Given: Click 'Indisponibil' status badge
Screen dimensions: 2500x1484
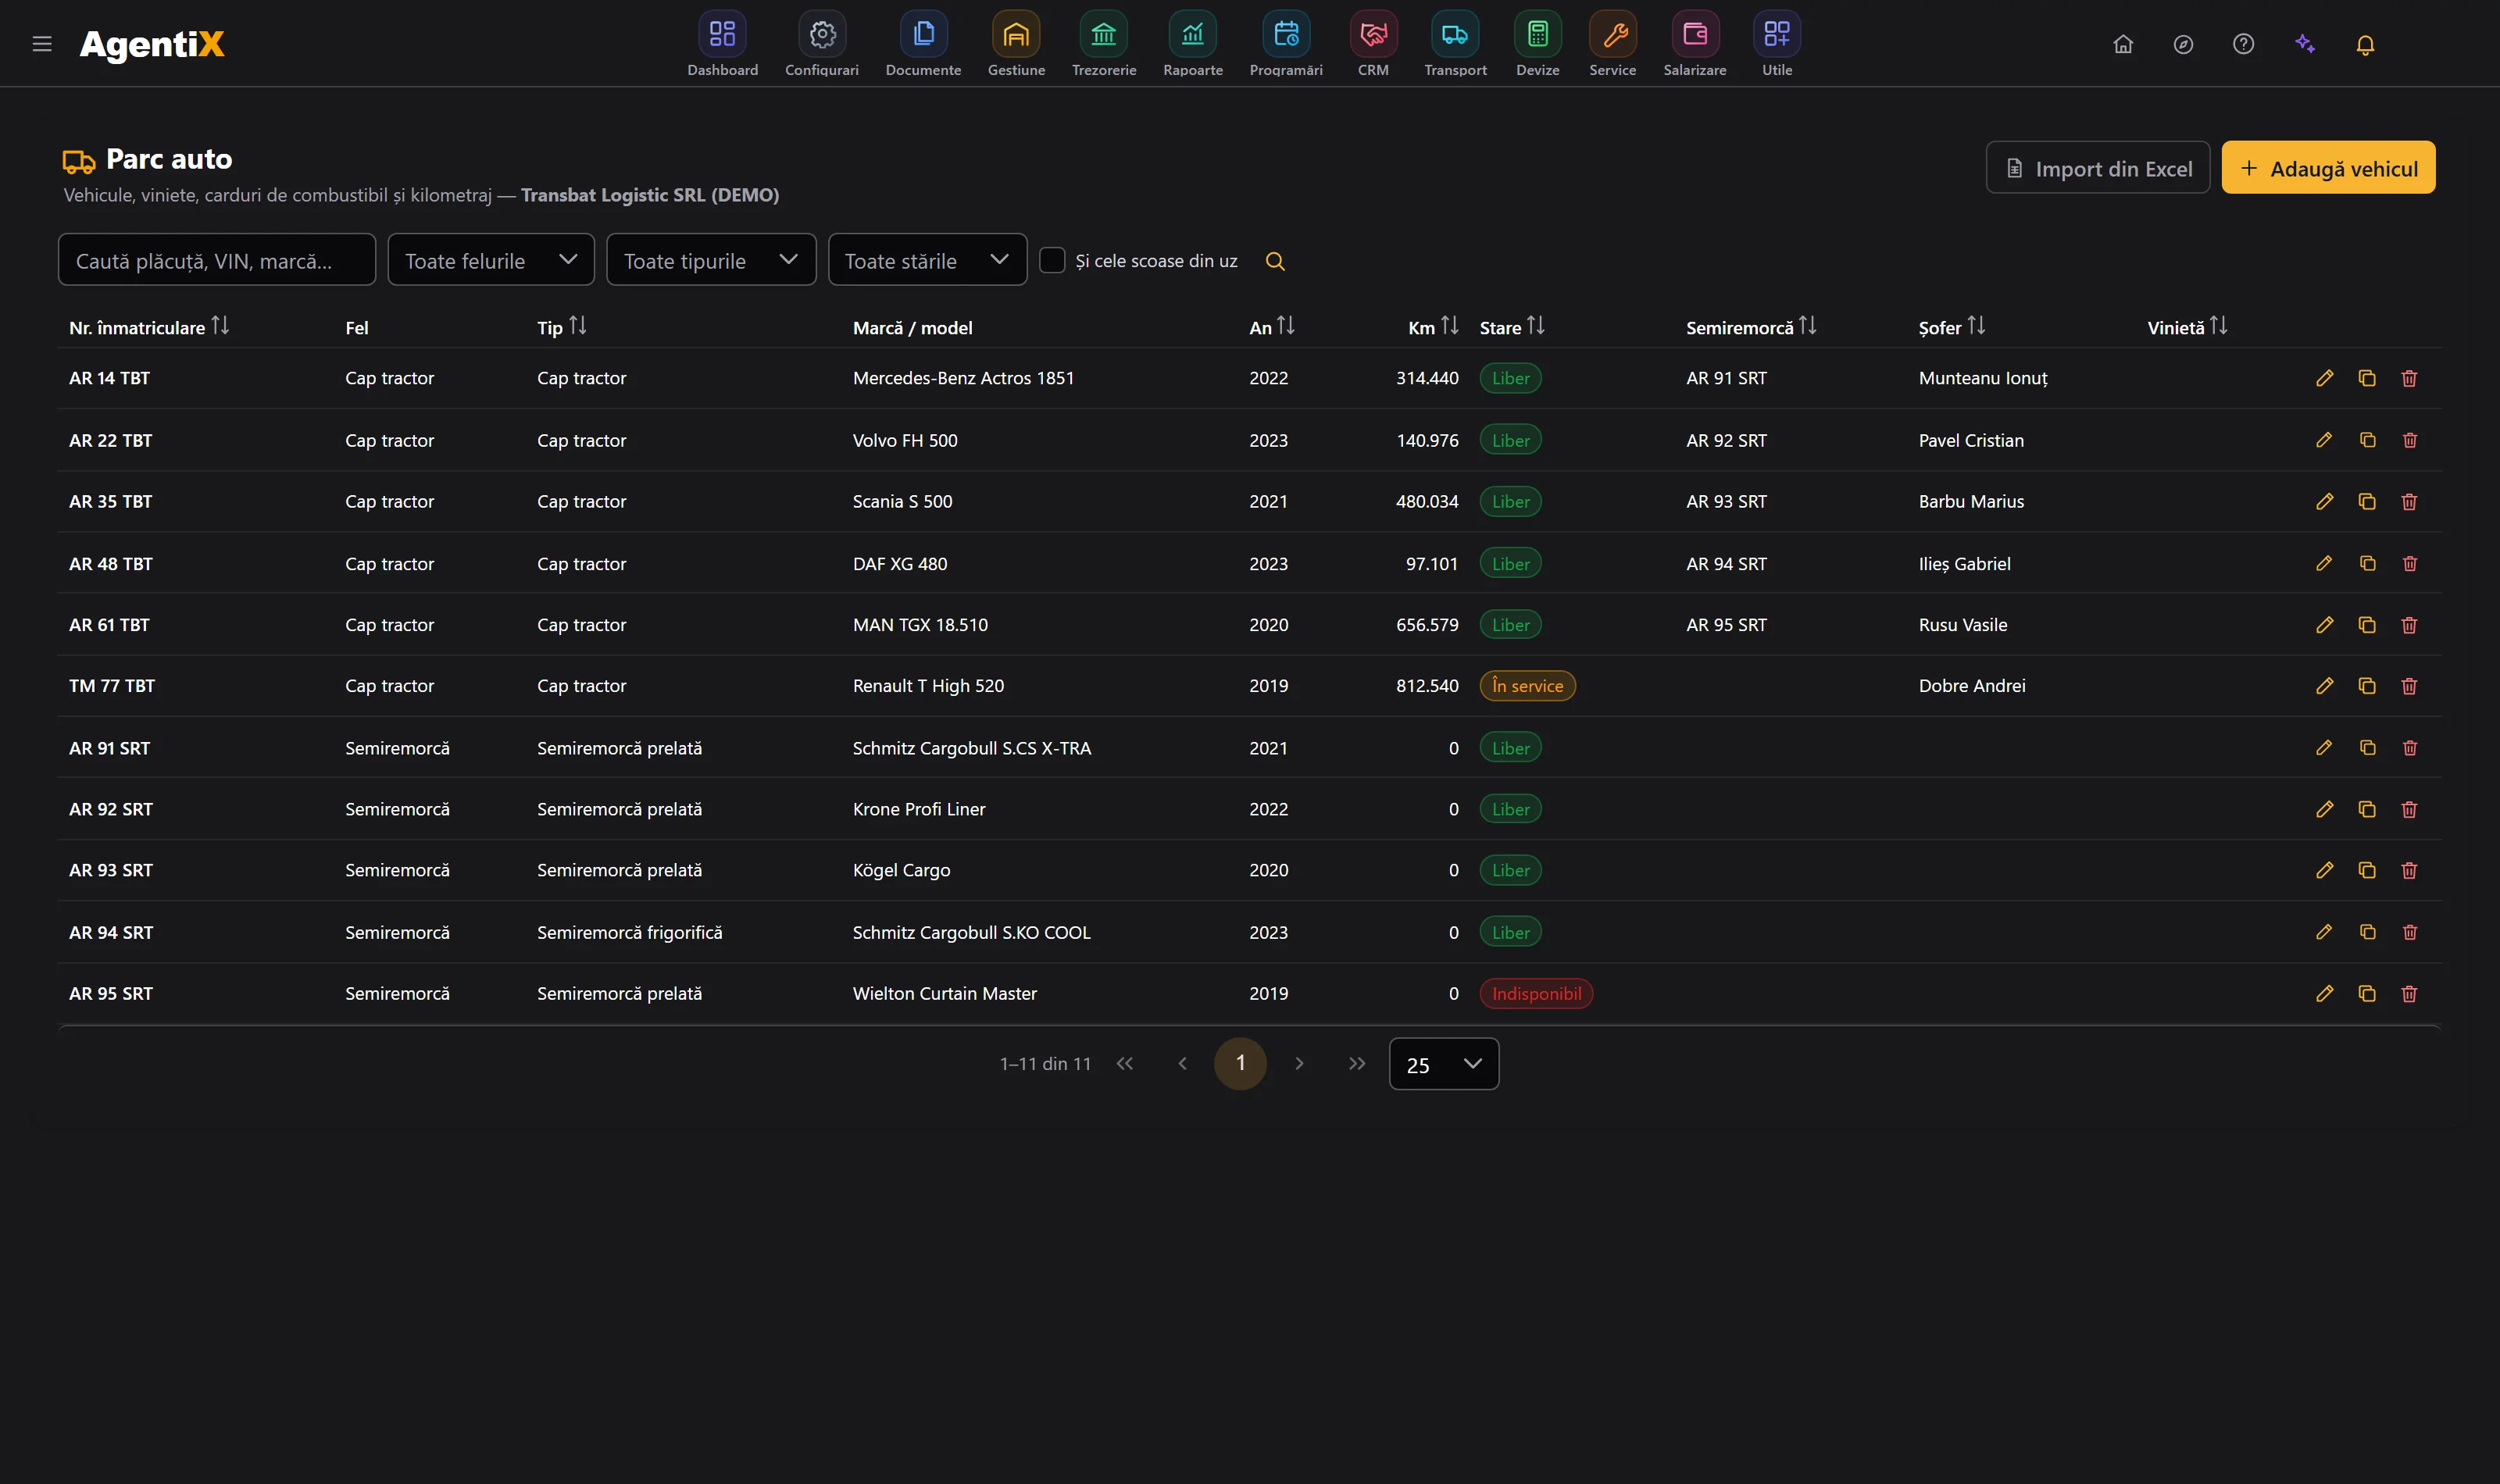Looking at the screenshot, I should coord(1536,994).
